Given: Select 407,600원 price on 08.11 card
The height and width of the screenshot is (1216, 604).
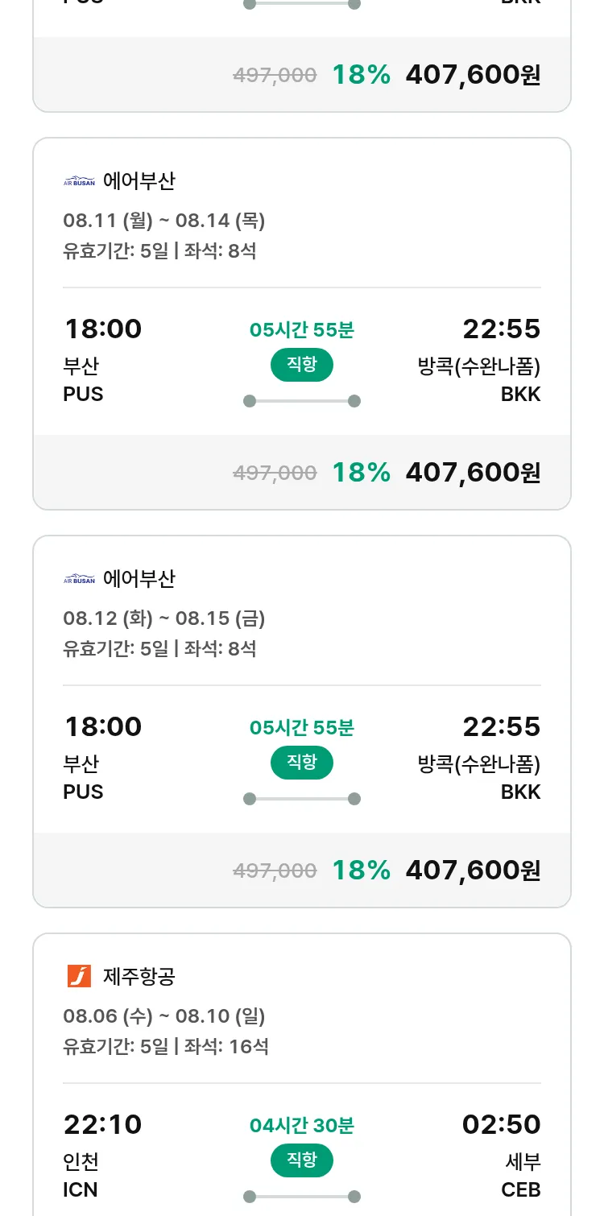Looking at the screenshot, I should [473, 473].
